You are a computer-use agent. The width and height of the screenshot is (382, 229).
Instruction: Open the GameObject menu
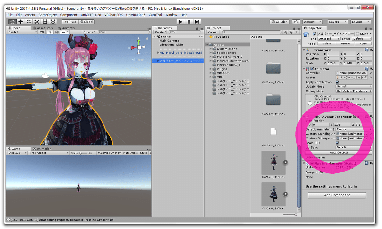coord(48,15)
